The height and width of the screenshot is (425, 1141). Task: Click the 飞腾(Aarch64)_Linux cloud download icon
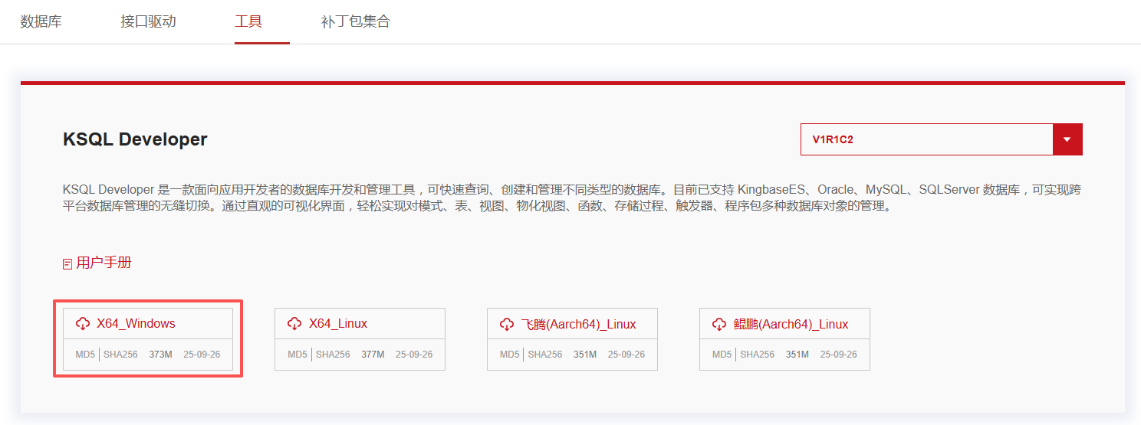[x=507, y=324]
